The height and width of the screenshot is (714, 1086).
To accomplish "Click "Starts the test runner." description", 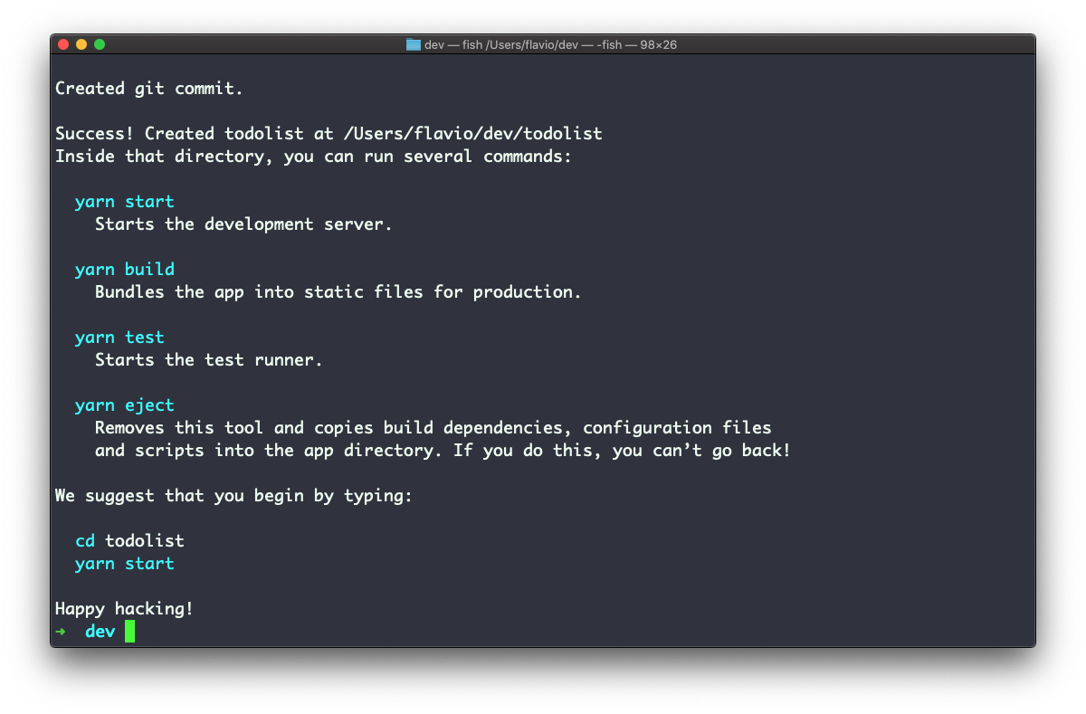I will (x=208, y=359).
